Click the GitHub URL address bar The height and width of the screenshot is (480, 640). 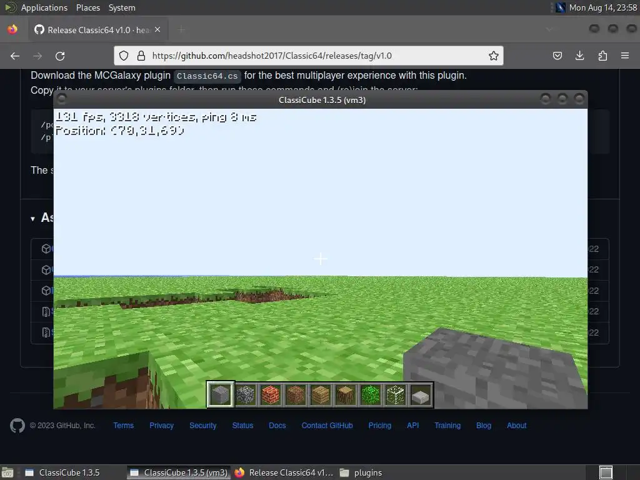(309, 56)
